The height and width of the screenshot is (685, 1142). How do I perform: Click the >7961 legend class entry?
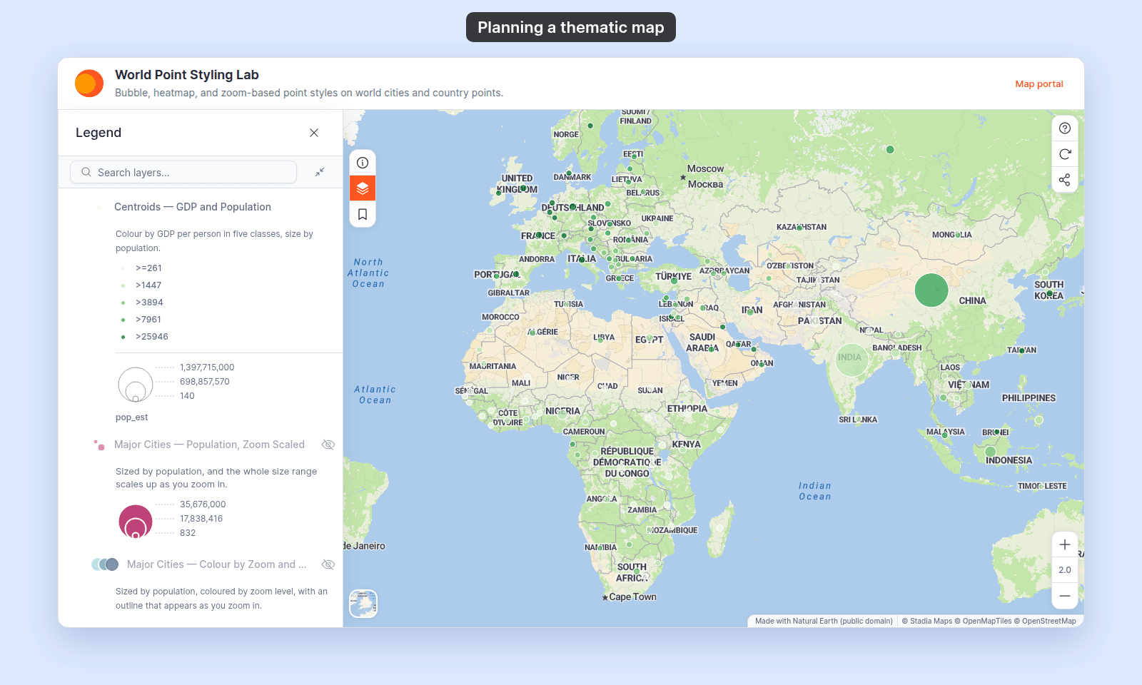(148, 320)
